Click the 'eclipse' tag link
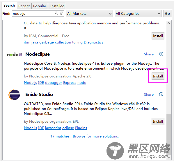The height and width of the screenshot is (161, 174). pyautogui.click(x=68, y=128)
